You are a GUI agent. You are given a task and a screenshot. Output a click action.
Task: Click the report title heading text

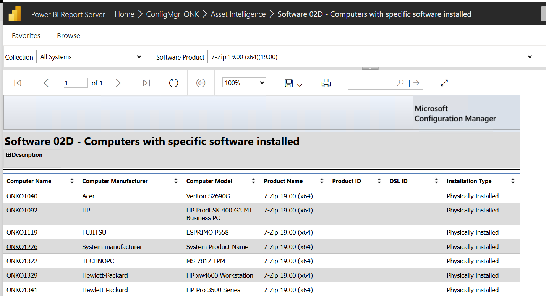152,142
